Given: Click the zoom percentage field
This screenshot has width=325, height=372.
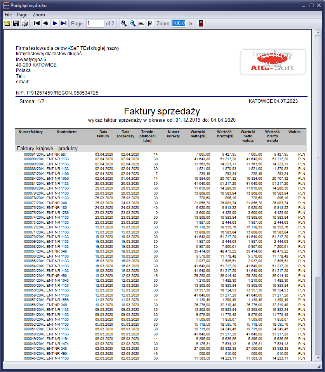Looking at the screenshot, I should coord(179,23).
